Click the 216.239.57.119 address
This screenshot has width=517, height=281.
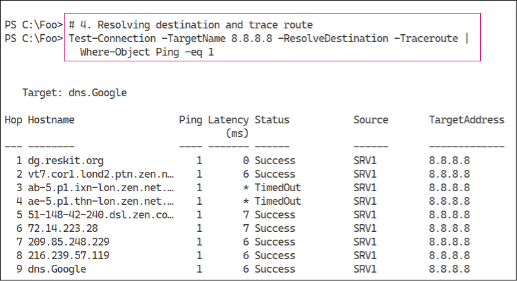point(69,255)
